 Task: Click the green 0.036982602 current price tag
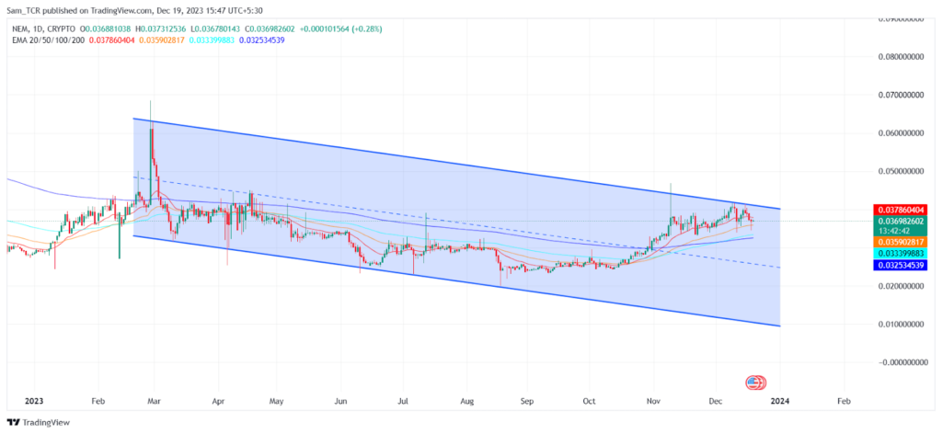click(899, 221)
